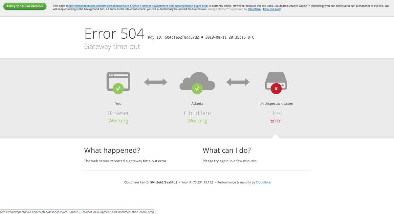
Task: Click the Error 504 heading
Action: pos(114,34)
